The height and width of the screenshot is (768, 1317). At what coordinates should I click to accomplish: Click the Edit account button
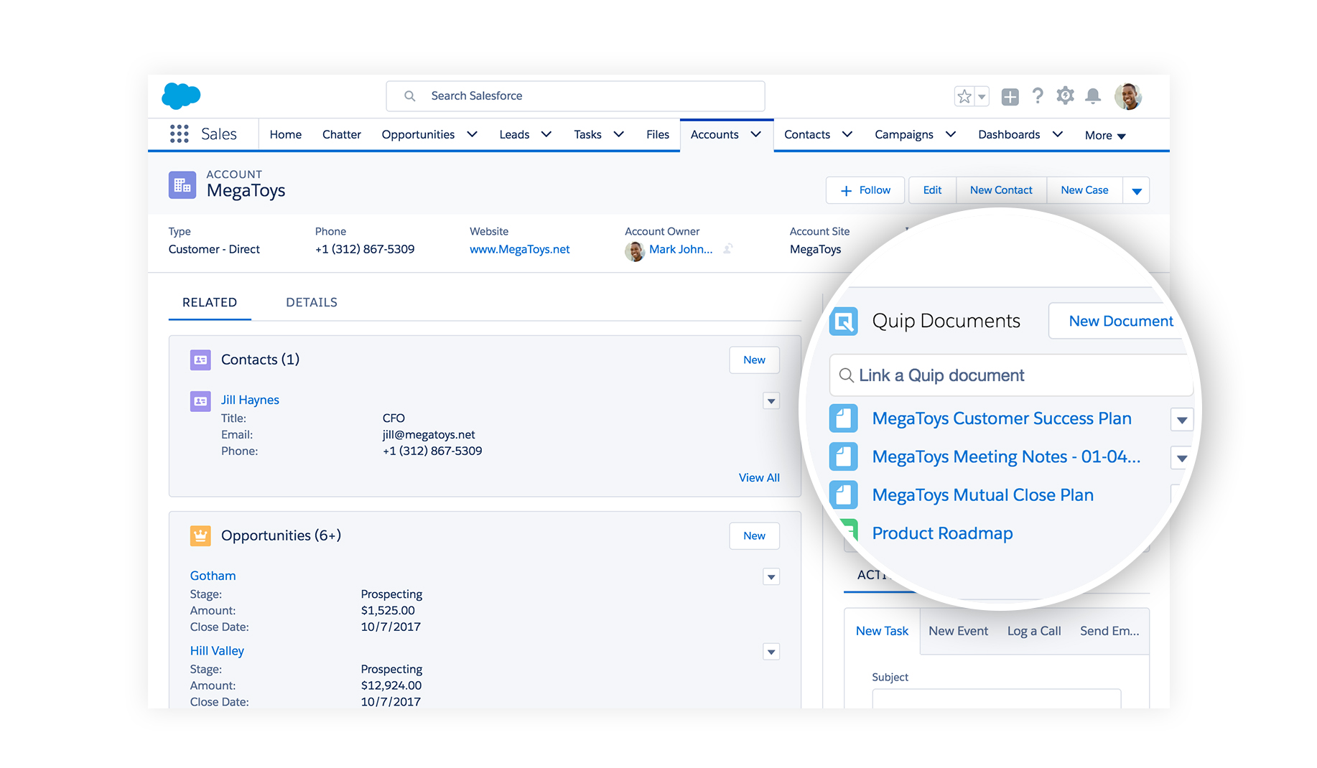coord(932,190)
